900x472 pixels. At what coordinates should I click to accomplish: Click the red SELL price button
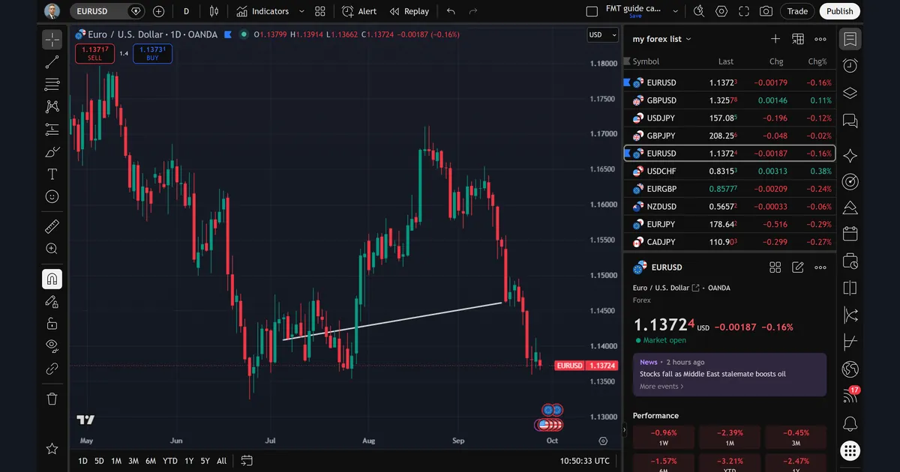pos(94,53)
